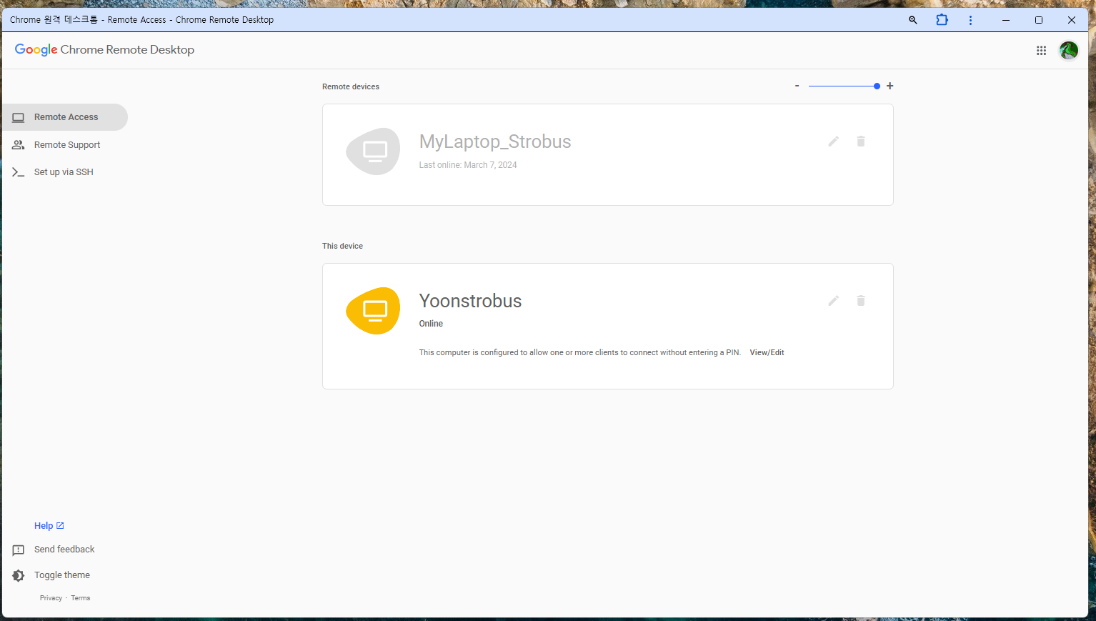1096x621 pixels.
Task: Select Remote Access in sidebar
Action: pos(65,117)
